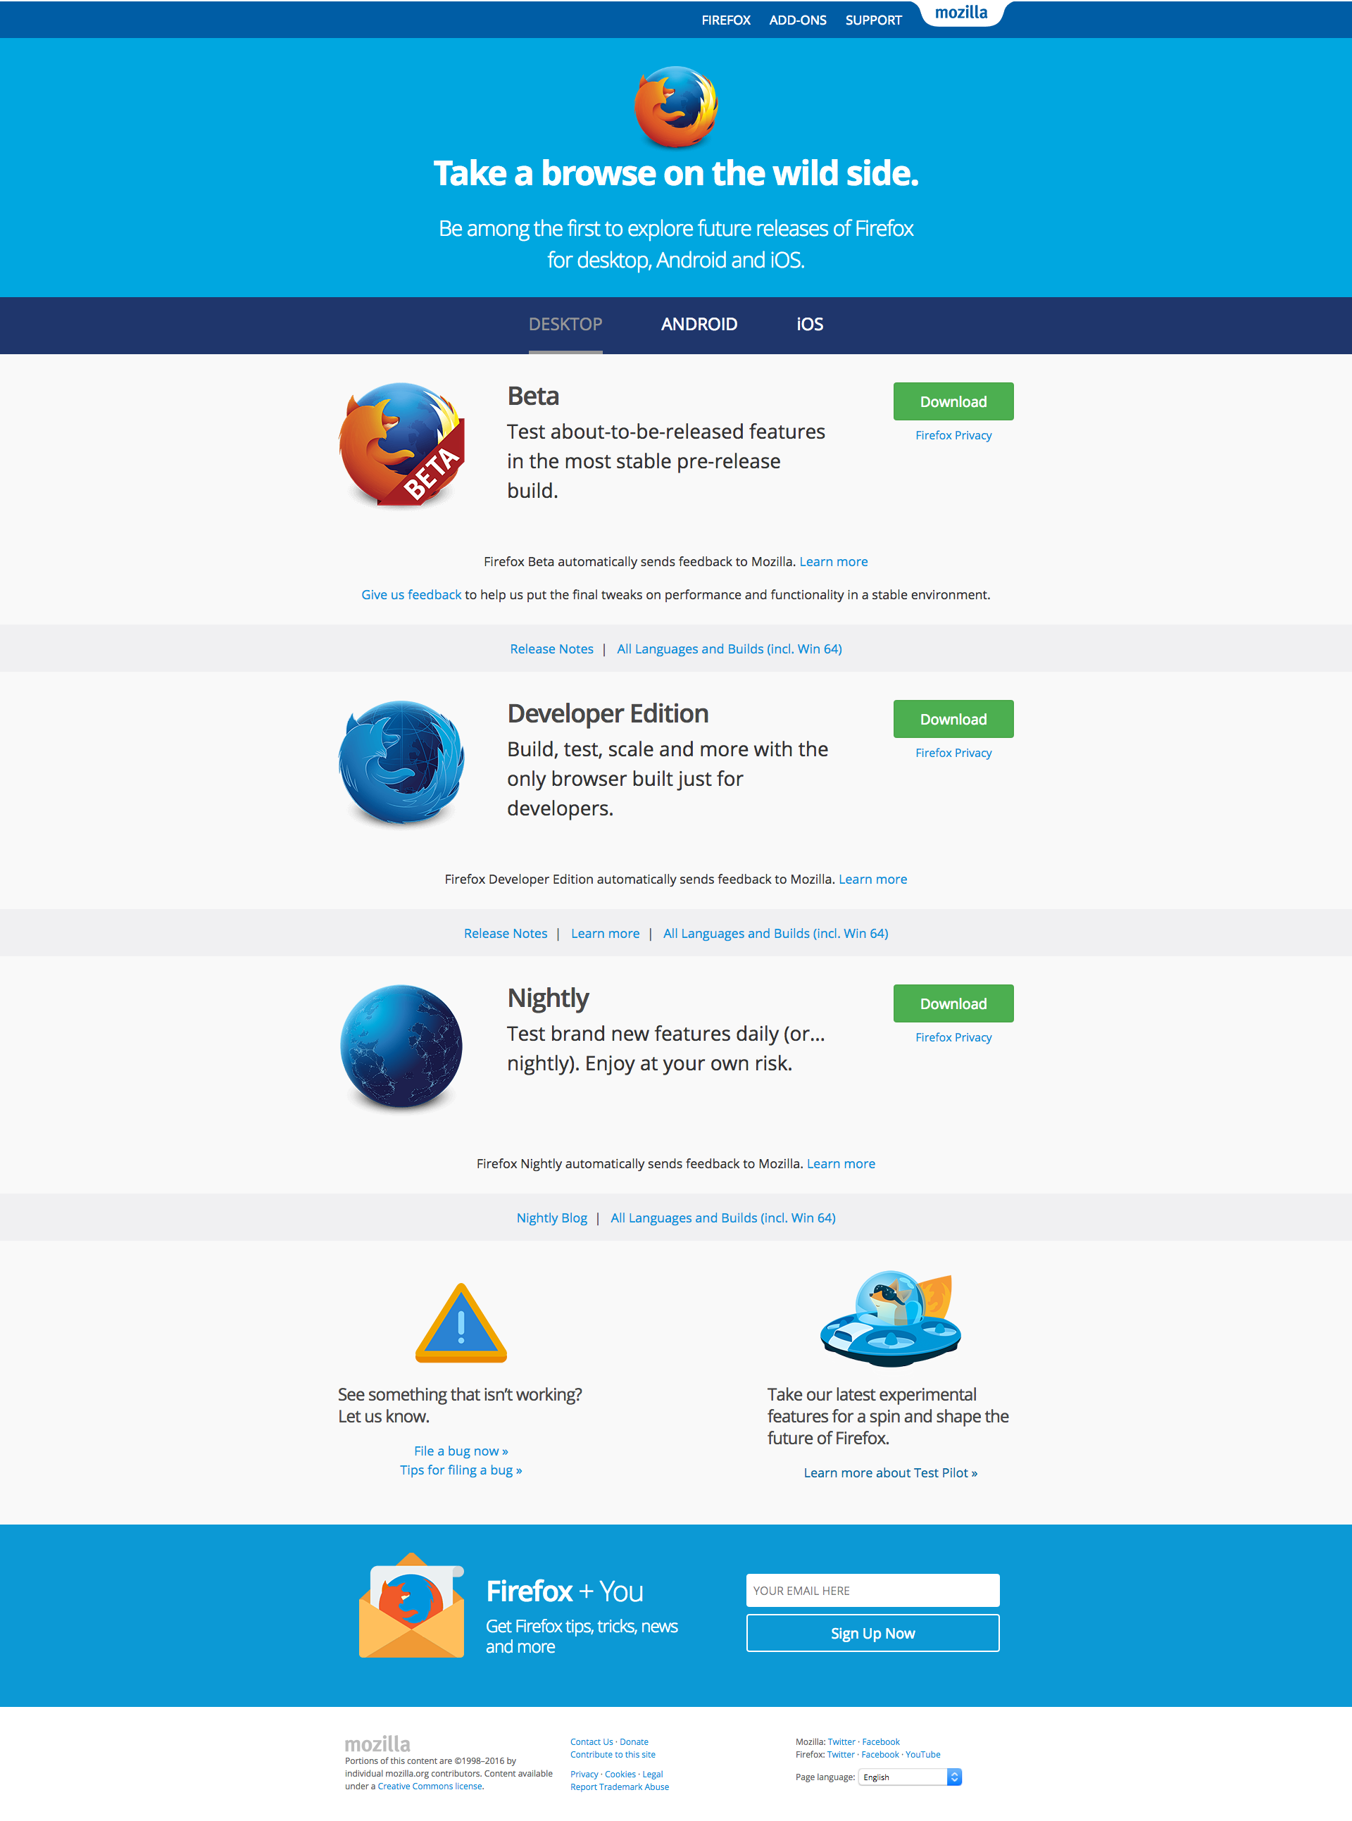Click Contribute to this site link
Screen dimensions: 1352x1821
613,1754
